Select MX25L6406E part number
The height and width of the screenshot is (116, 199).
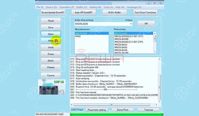(133, 39)
